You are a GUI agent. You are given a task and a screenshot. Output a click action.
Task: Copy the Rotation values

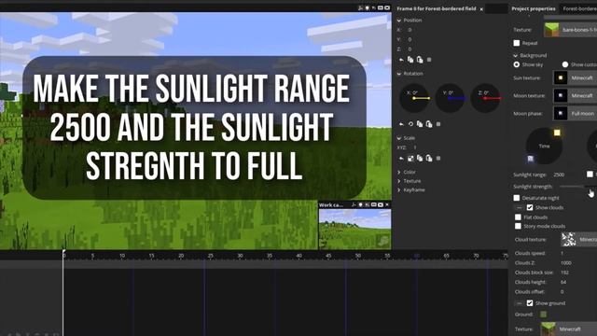click(x=420, y=124)
